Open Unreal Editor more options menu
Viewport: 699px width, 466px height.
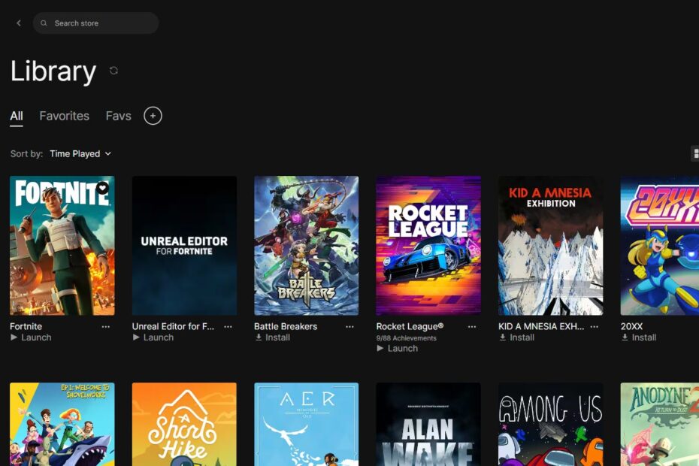[x=228, y=327]
